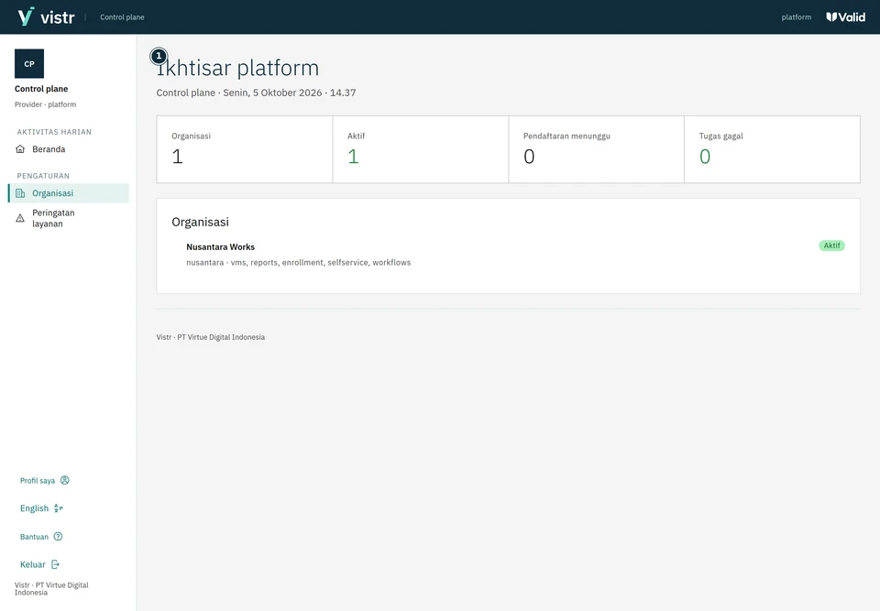Click the Peringatan layanan warning triangle icon

coord(20,218)
